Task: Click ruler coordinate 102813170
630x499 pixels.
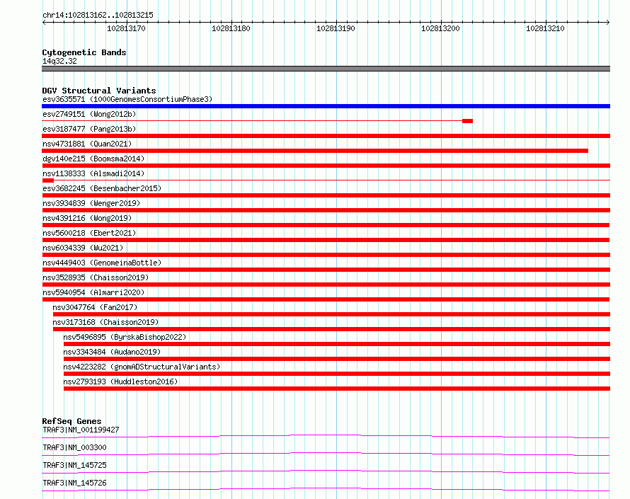Action: point(126,28)
